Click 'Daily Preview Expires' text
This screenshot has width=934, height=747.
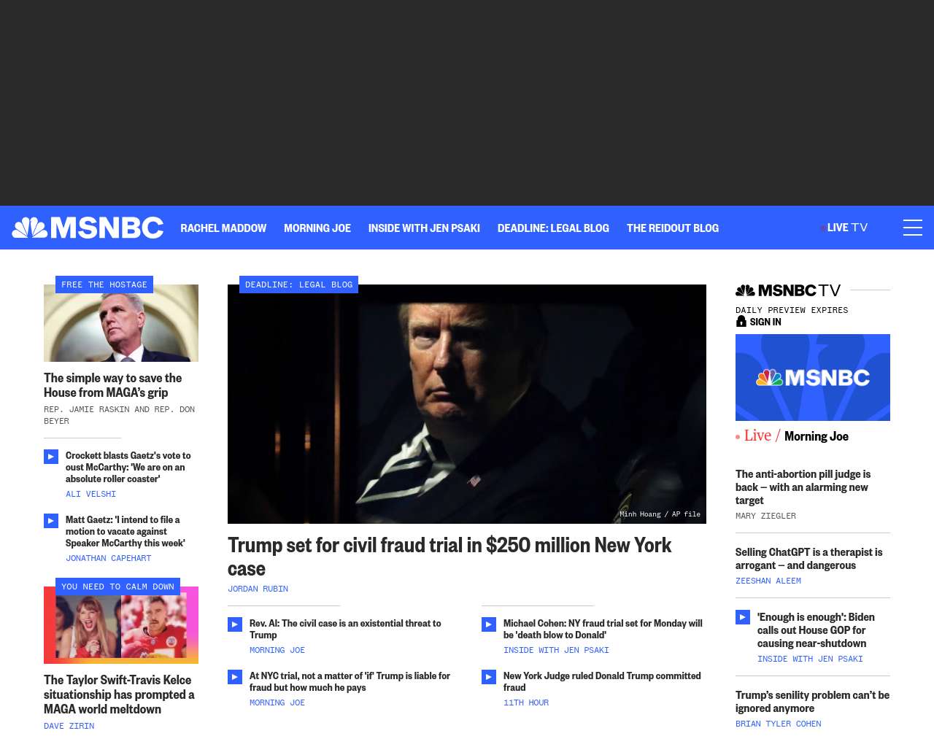[x=792, y=310]
